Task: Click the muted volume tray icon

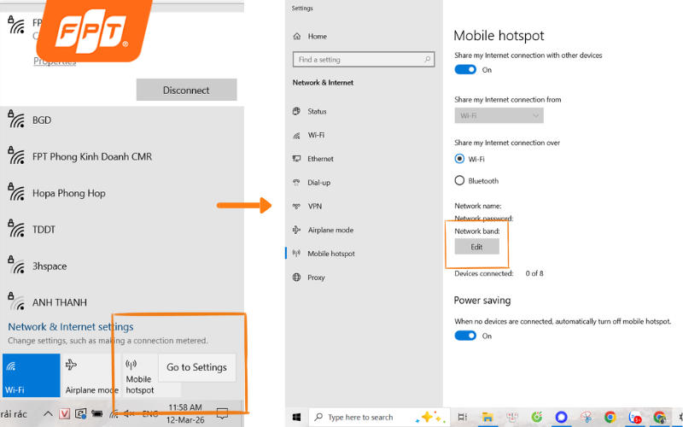Action: (x=127, y=414)
